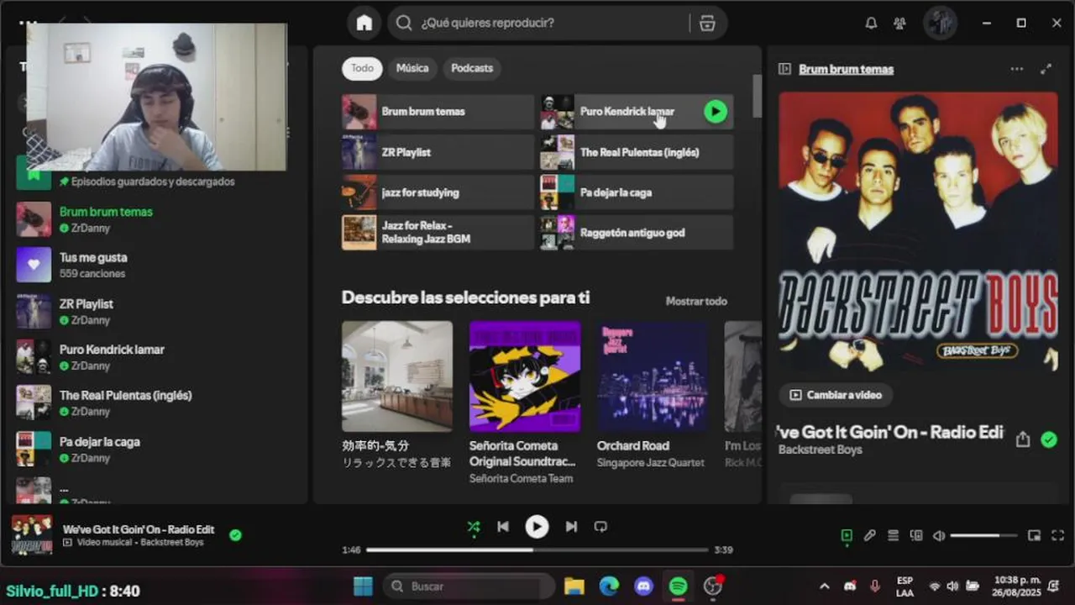Toggle the Now Playing view button
Viewport: 1075px width, 605px height.
click(847, 535)
